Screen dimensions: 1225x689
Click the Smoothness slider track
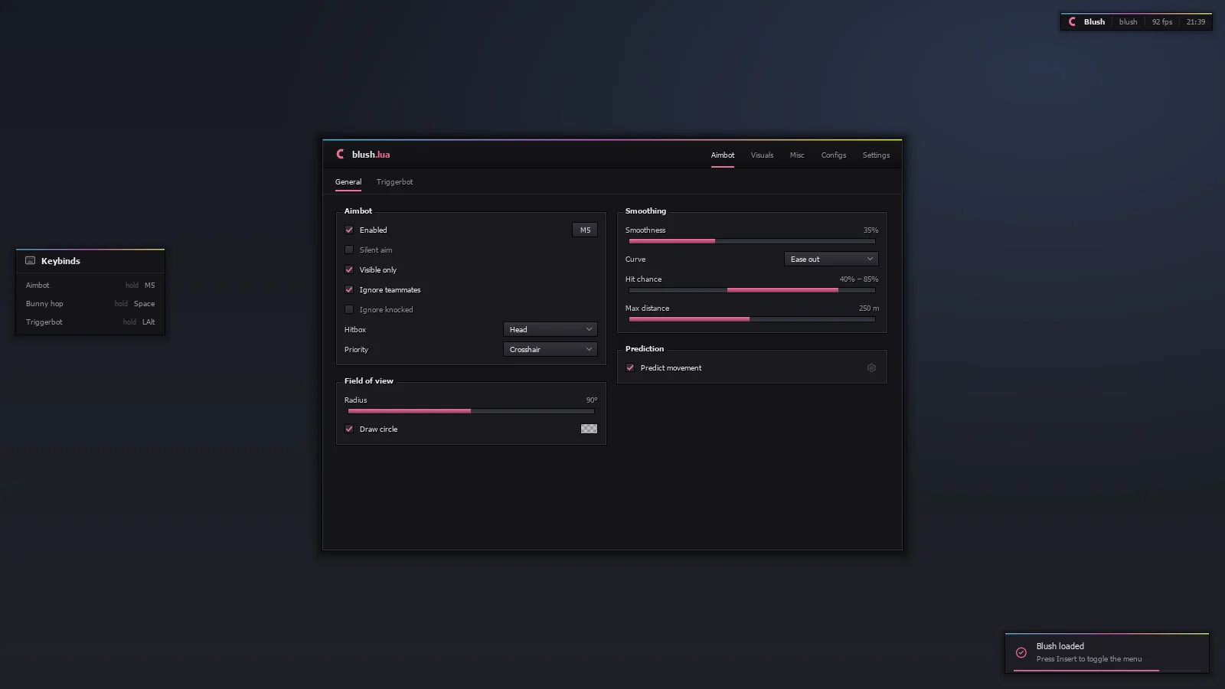752,241
